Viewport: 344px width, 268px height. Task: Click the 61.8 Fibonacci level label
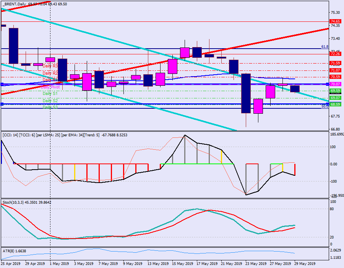(325, 47)
